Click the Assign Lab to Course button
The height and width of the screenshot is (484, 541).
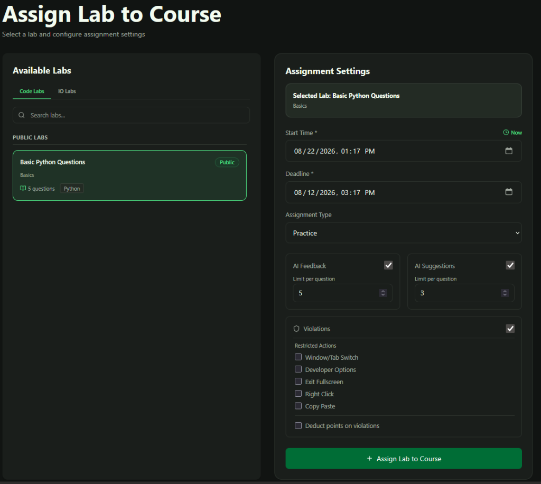404,459
